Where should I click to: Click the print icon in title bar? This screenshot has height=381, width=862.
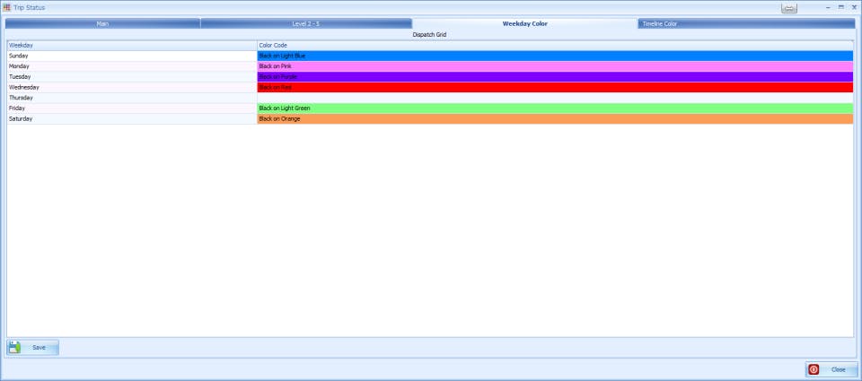coord(789,8)
